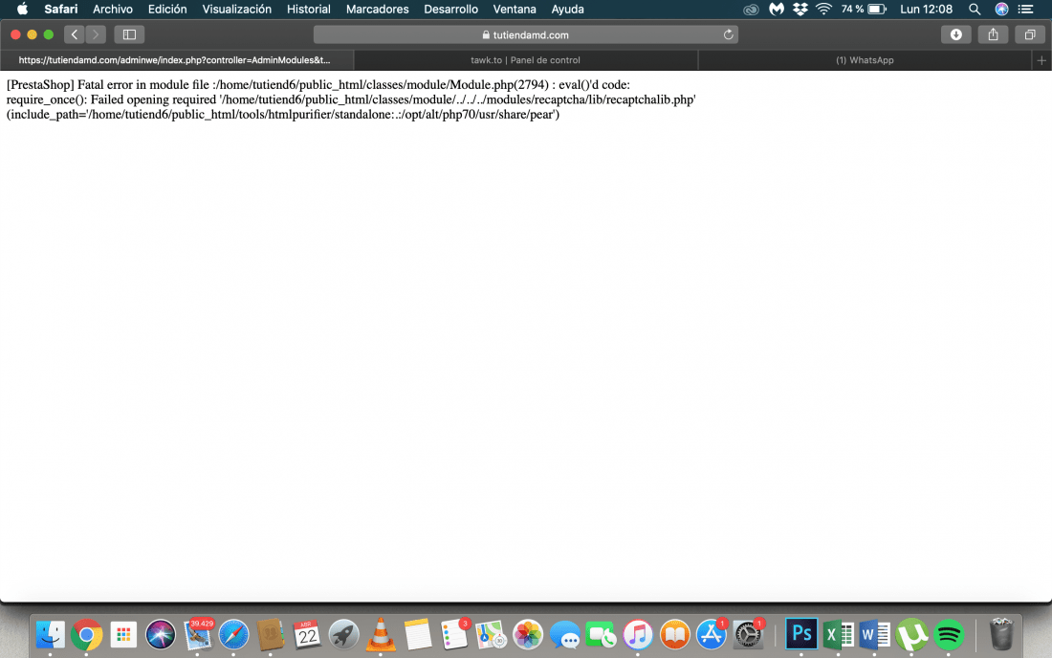The height and width of the screenshot is (658, 1052).
Task: Open Messages in the Dock
Action: [x=564, y=634]
